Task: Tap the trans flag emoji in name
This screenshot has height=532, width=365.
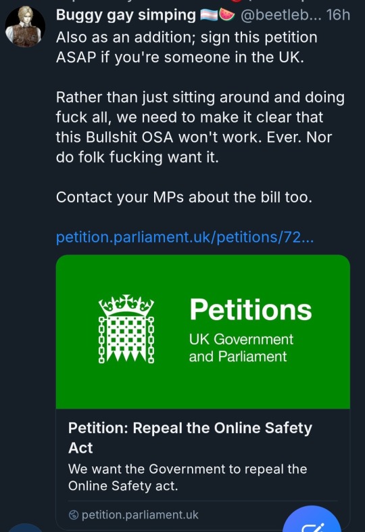Action: click(209, 16)
